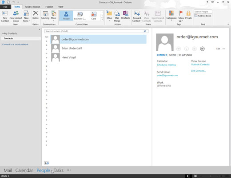Collapse the ribbon with the arrow
The width and height of the screenshot is (231, 178).
coord(228,24)
